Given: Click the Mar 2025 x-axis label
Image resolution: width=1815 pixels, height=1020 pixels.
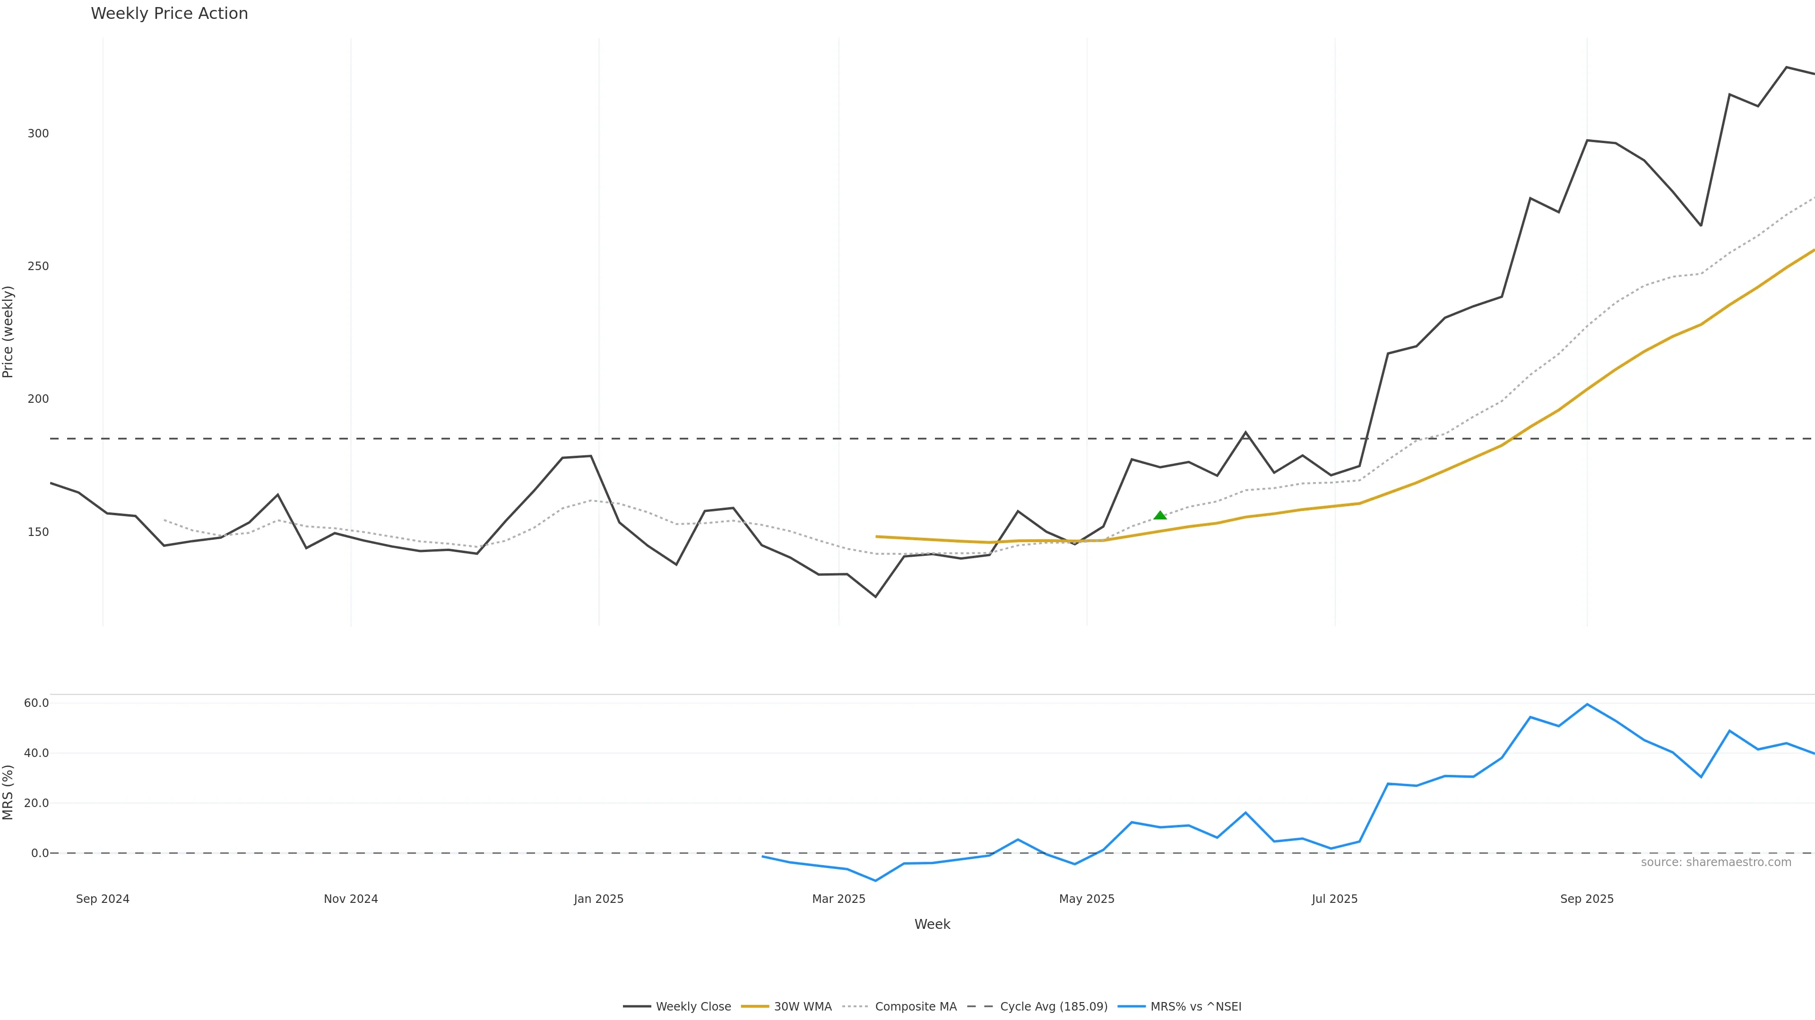Looking at the screenshot, I should (838, 899).
